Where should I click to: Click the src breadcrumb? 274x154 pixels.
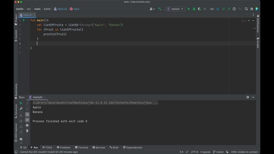pos(29,9)
